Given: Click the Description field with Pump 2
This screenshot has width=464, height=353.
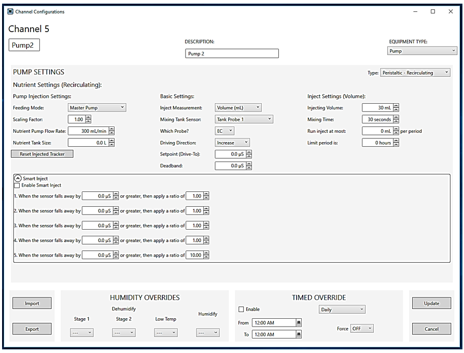Looking at the screenshot, I should [232, 53].
